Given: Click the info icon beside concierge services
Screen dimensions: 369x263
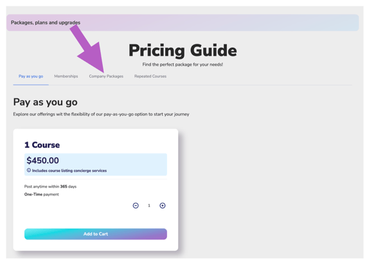Looking at the screenshot, I should (x=29, y=170).
